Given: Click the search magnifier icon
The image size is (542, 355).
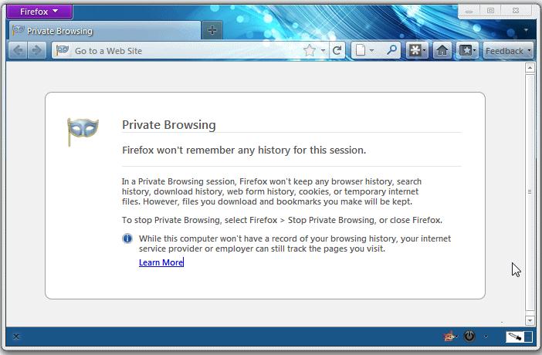Looking at the screenshot, I should pyautogui.click(x=391, y=51).
